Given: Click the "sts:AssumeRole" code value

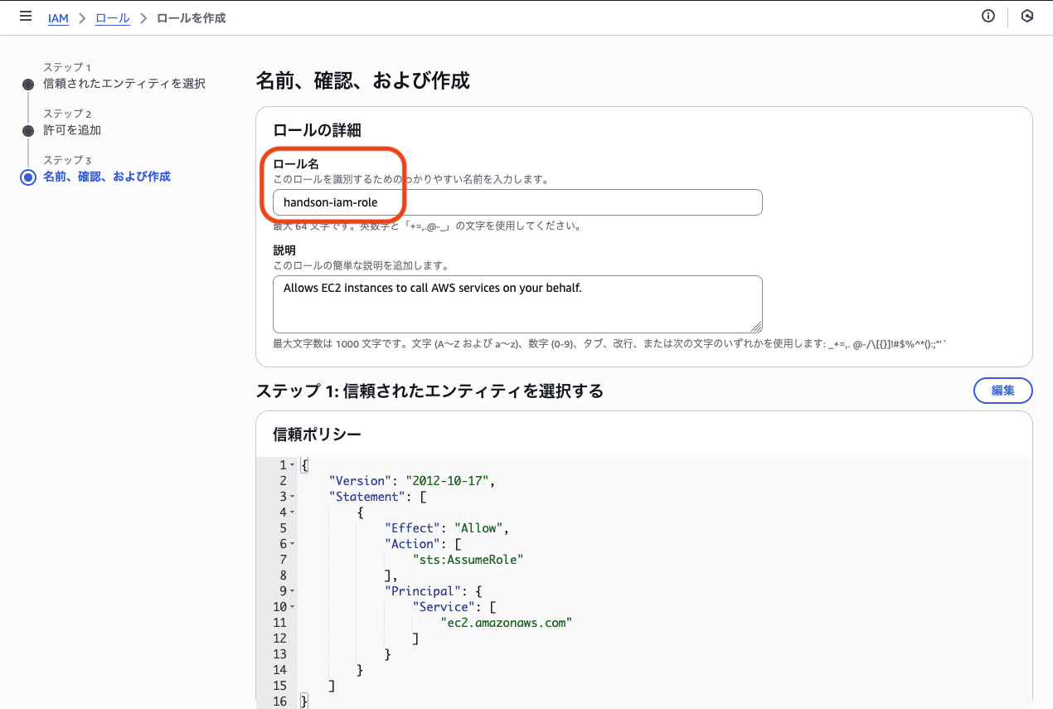Looking at the screenshot, I should click(x=468, y=560).
